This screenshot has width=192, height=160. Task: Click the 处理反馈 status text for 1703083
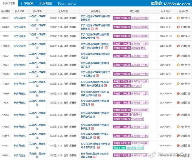click(185, 103)
